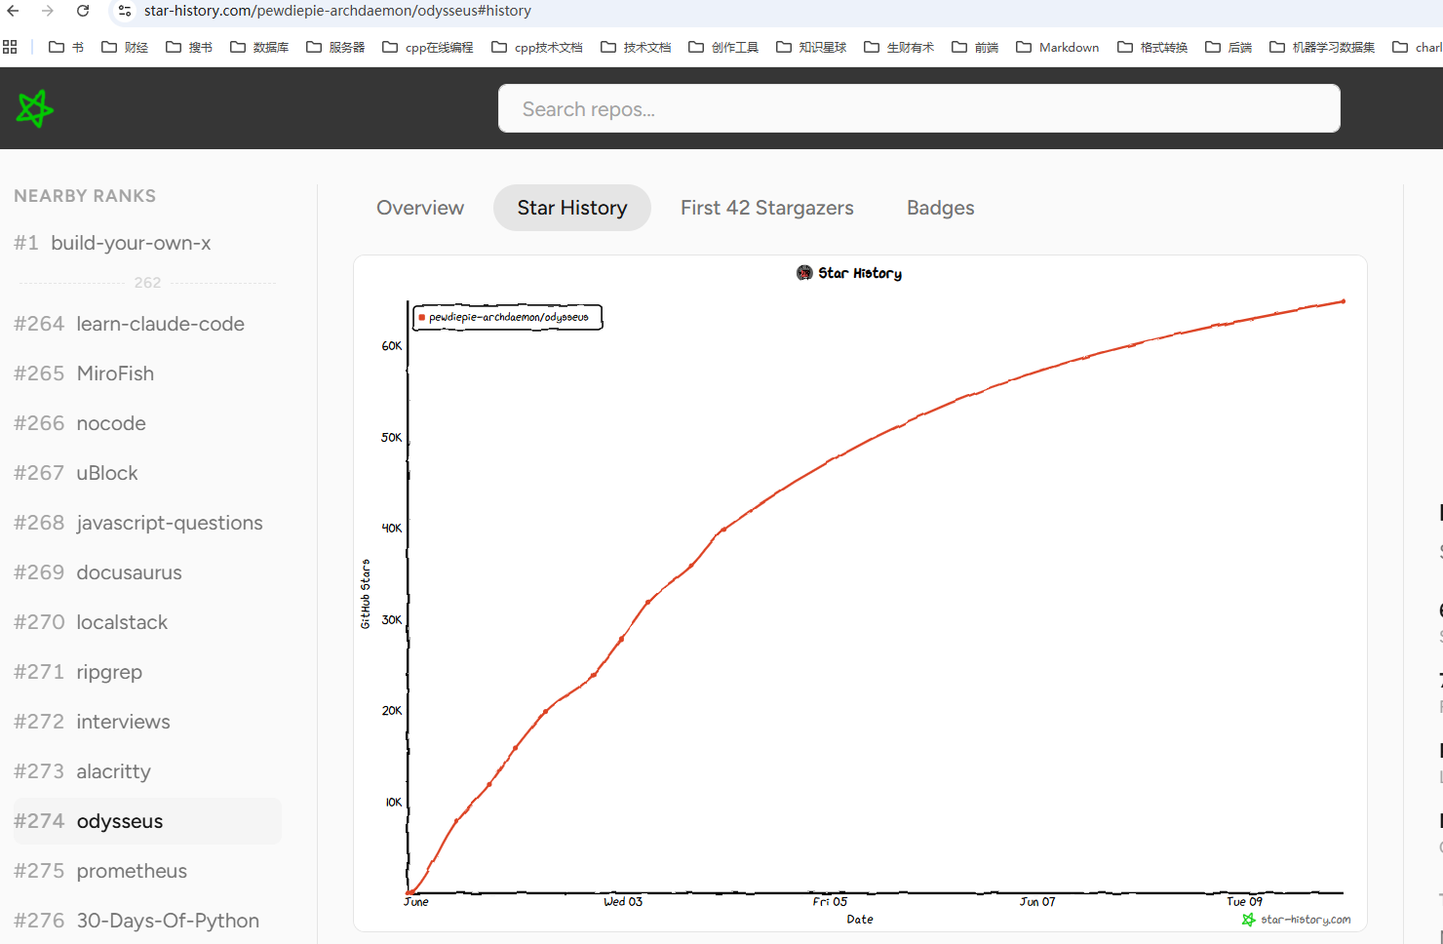
Task: Open the 生财有术 bookmark folder
Action: [899, 47]
